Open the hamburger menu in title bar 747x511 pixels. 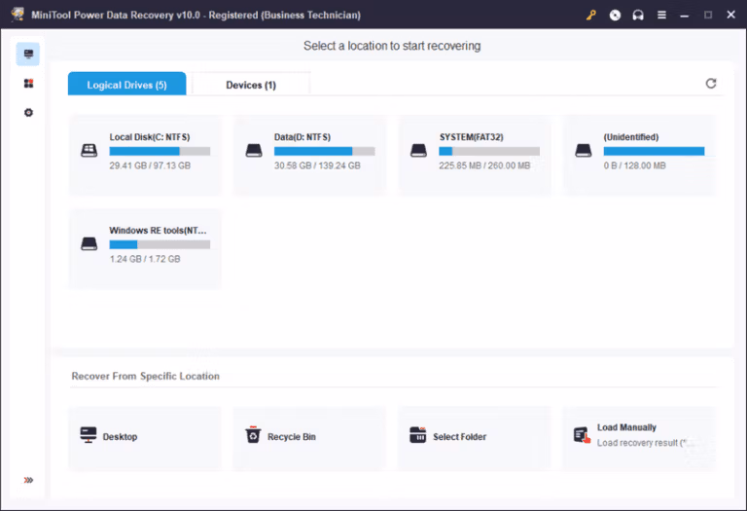[x=661, y=16]
